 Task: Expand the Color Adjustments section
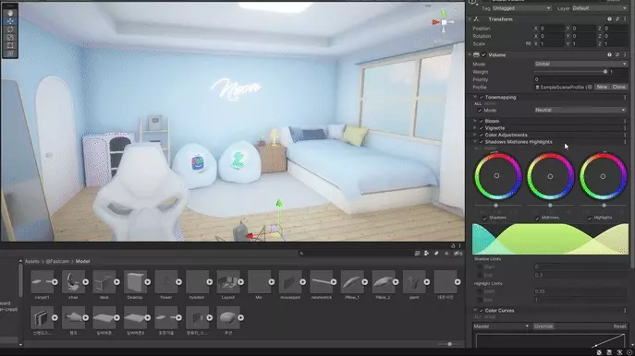[x=475, y=135]
